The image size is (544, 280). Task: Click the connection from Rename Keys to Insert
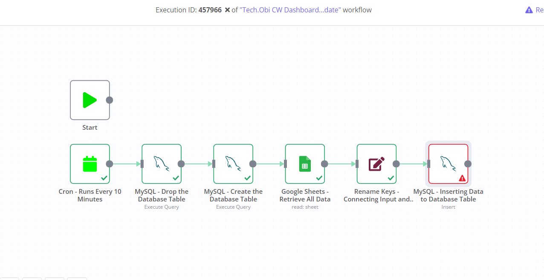point(413,163)
